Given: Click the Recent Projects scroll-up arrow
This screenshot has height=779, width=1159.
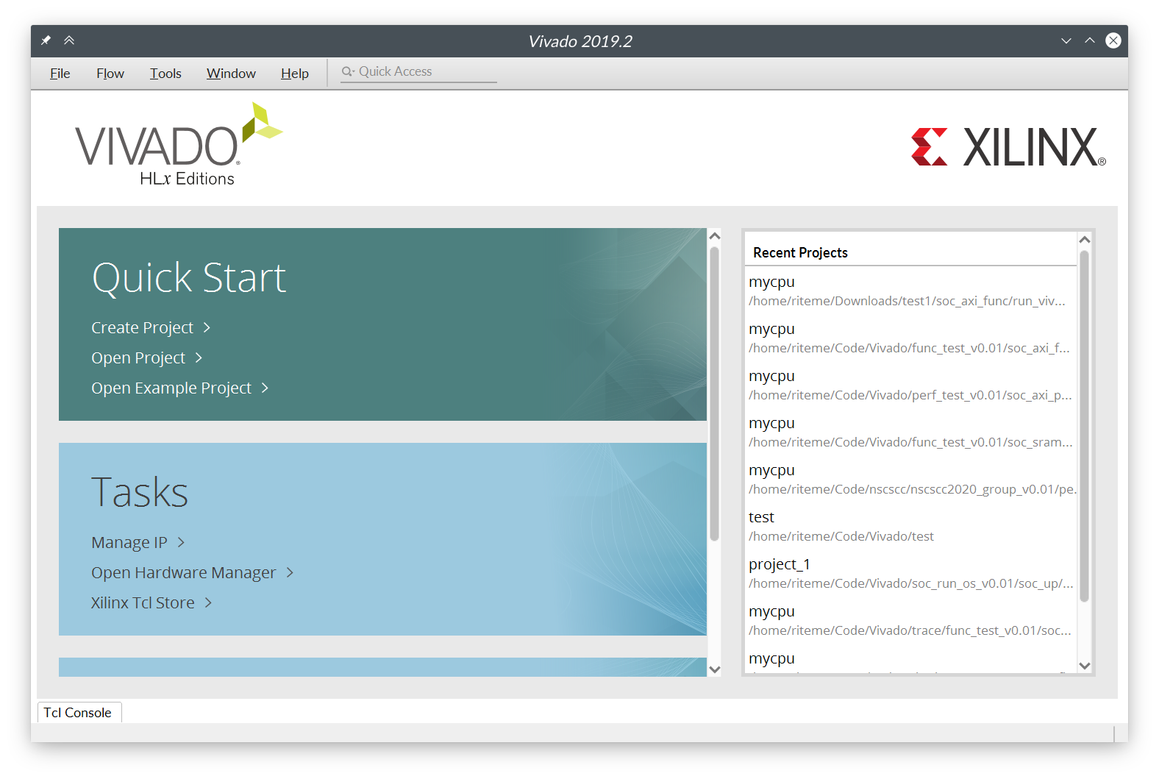Looking at the screenshot, I should click(1084, 240).
